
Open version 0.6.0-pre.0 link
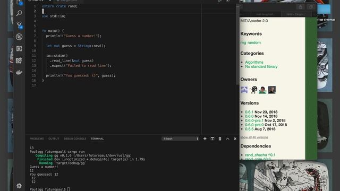254,125
